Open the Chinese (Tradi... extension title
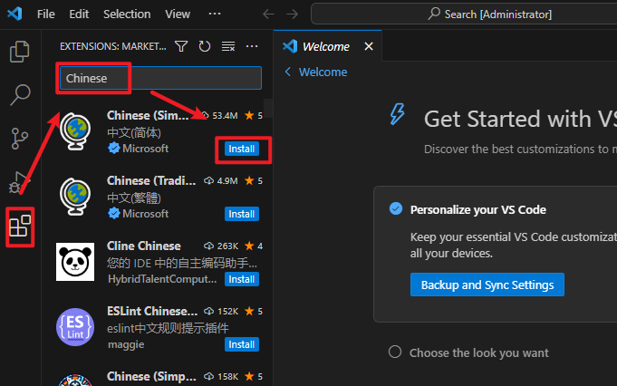 pos(151,180)
